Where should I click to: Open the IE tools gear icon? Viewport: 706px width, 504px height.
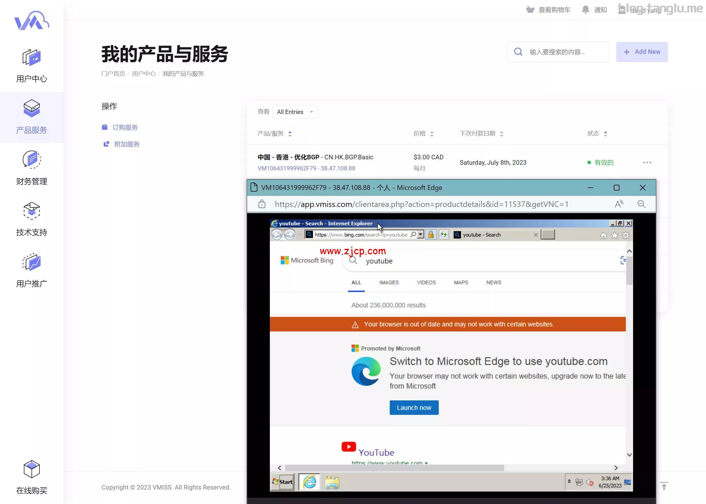[626, 236]
